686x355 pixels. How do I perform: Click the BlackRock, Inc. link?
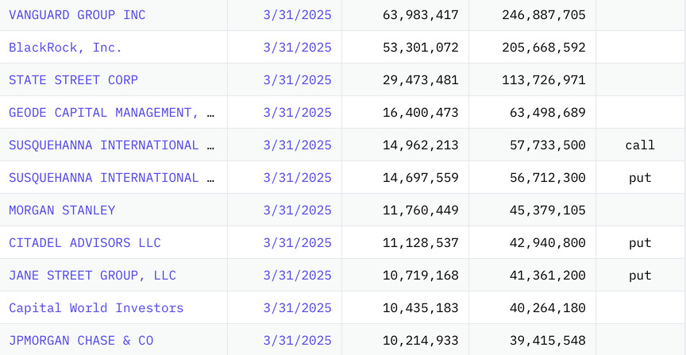click(x=66, y=48)
